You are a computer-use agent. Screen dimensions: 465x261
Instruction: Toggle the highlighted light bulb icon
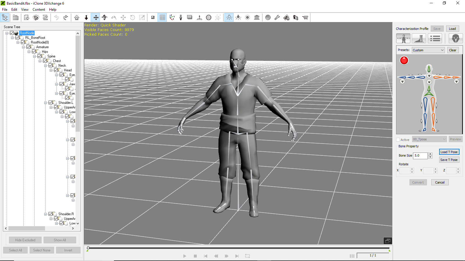(x=229, y=18)
